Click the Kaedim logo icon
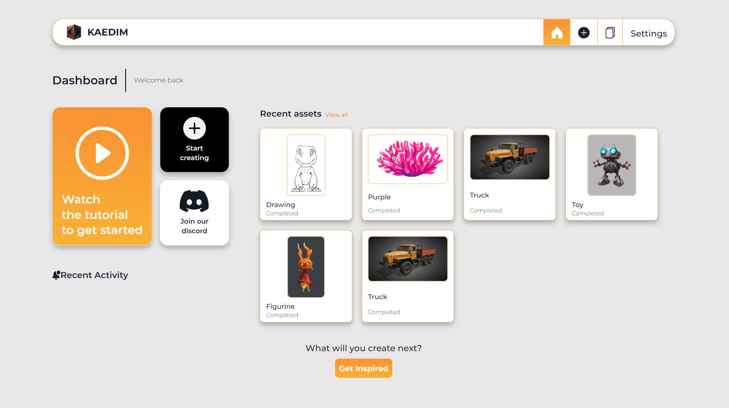 click(x=74, y=32)
